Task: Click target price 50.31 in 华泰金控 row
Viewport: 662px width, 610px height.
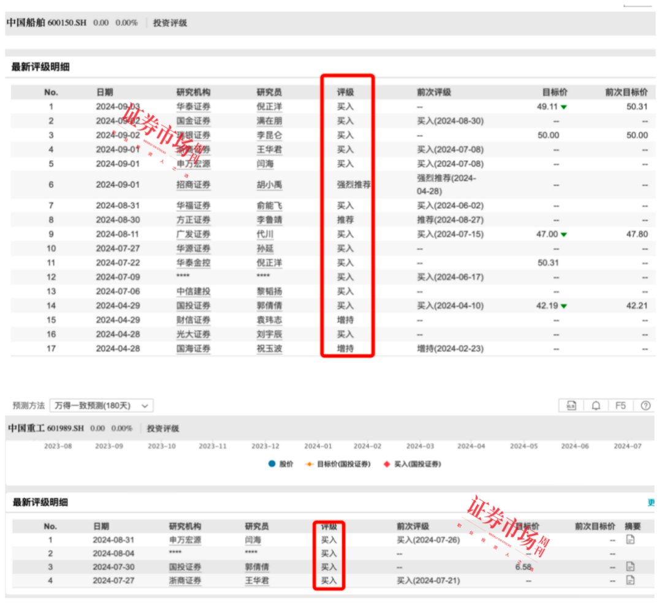Action: (x=548, y=263)
